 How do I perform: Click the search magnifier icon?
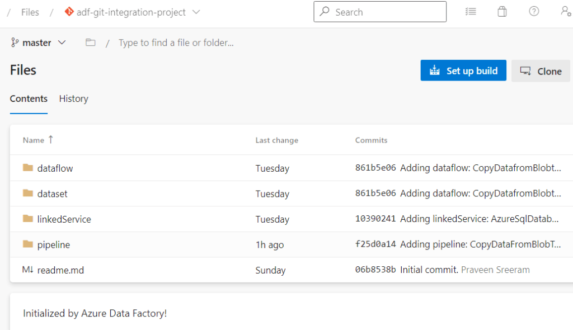click(x=325, y=11)
